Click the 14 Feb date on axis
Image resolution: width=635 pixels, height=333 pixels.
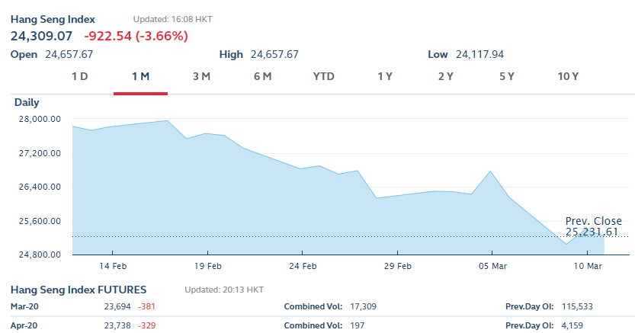click(x=113, y=266)
